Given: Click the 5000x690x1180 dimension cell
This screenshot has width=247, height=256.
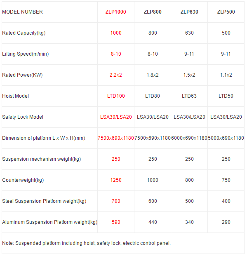Looking at the screenshot, I should [x=226, y=138].
